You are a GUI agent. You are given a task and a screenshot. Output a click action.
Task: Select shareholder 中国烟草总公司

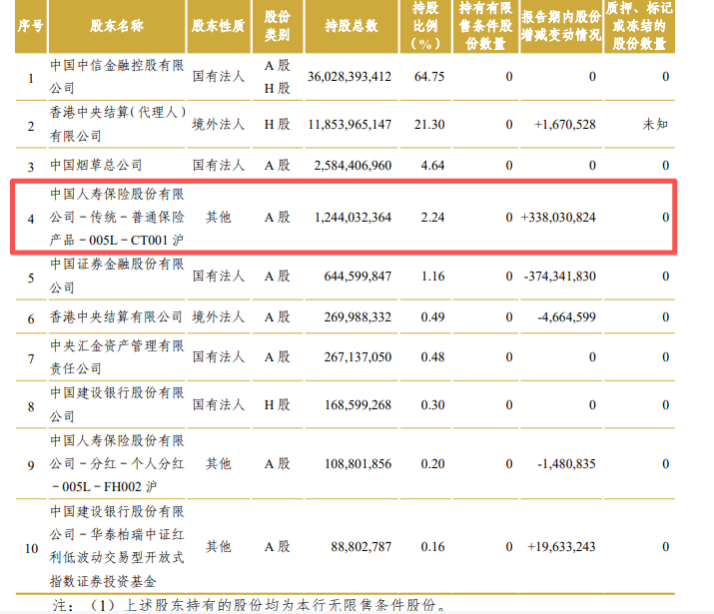point(96,165)
